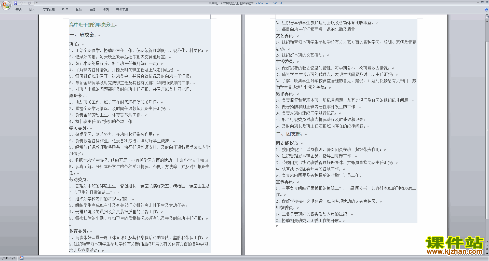Click the line 3、统计本班的操行分

pyautogui.click(x=114, y=64)
